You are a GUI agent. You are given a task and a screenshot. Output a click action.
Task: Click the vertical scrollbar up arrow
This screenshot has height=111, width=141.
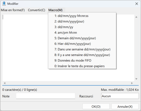point(136,17)
